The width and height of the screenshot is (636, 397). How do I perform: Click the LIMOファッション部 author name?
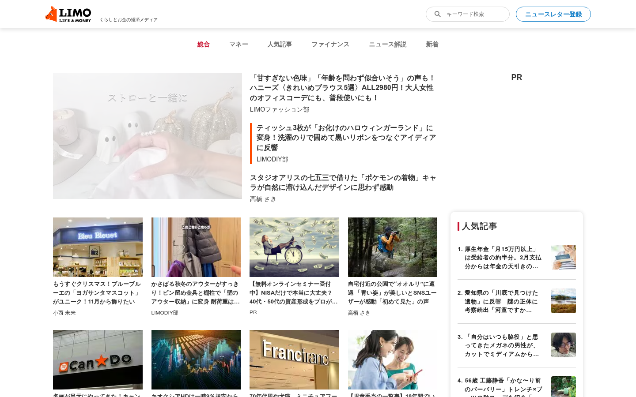[280, 109]
